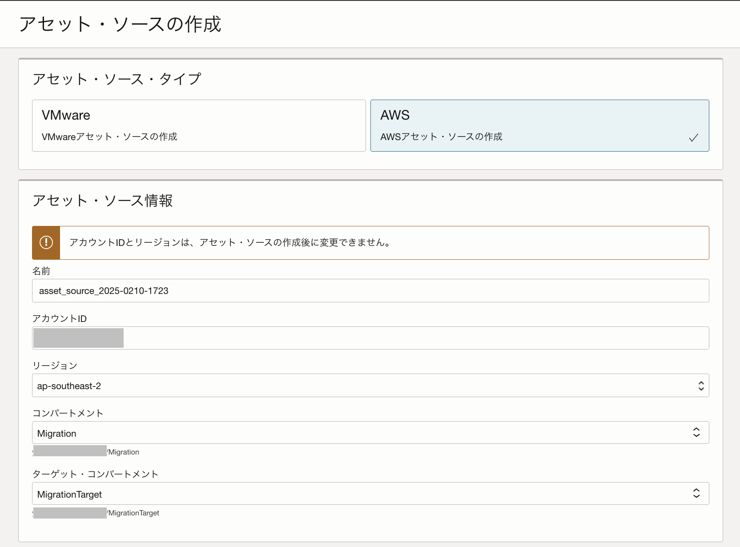The height and width of the screenshot is (547, 740).
Task: Click the コンパートメント field label
Action: click(x=68, y=413)
